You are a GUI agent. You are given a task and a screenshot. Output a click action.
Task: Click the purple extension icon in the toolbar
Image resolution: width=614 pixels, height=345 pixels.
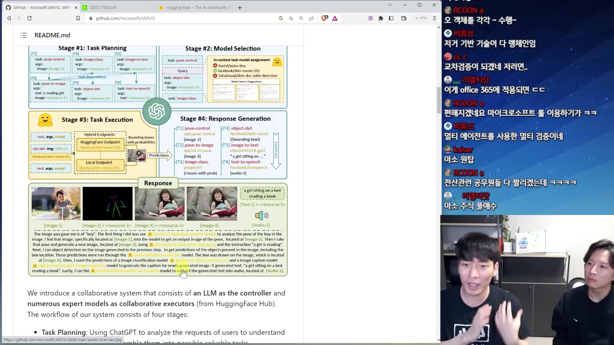pos(371,18)
